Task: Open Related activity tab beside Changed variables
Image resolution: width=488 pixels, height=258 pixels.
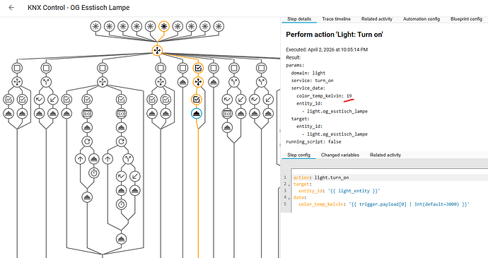Action: point(385,155)
